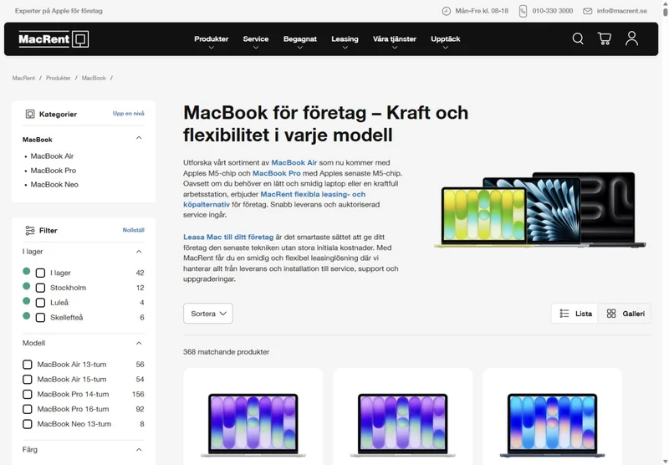Image resolution: width=669 pixels, height=465 pixels.
Task: Click the Galleri grid icon
Action: 611,314
